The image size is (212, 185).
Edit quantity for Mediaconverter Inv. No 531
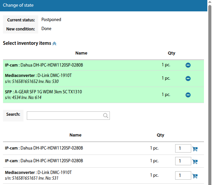183,176
